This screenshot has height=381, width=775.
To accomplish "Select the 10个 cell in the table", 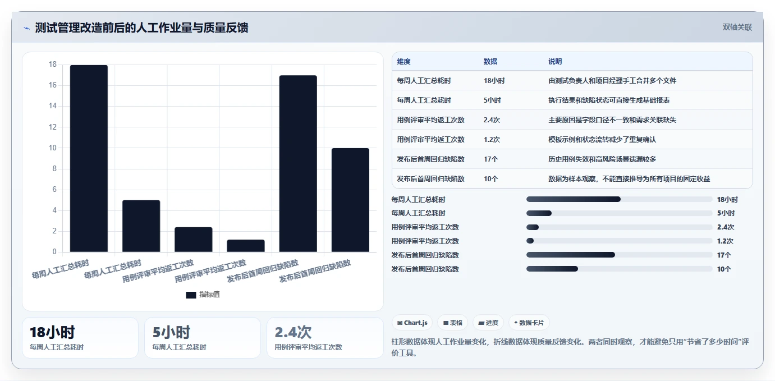I will [x=490, y=179].
